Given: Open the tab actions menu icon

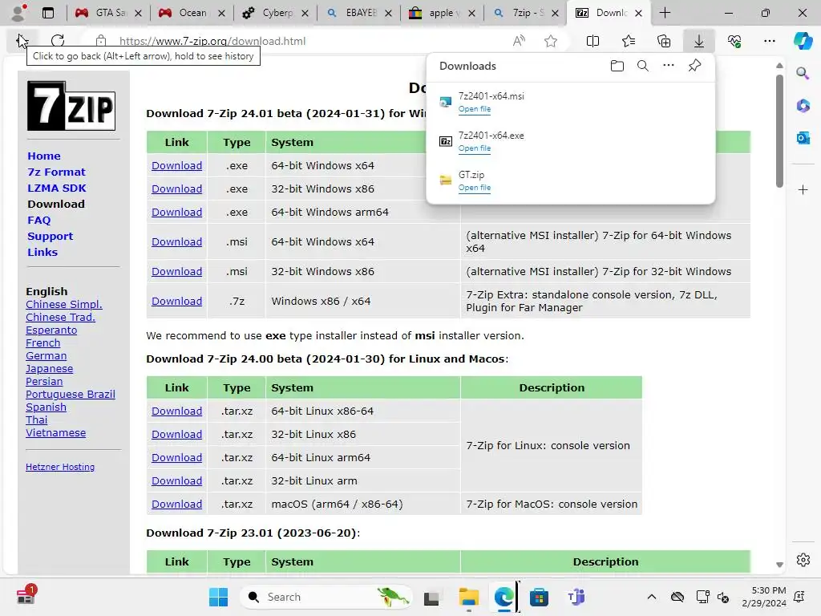Looking at the screenshot, I should (x=48, y=13).
